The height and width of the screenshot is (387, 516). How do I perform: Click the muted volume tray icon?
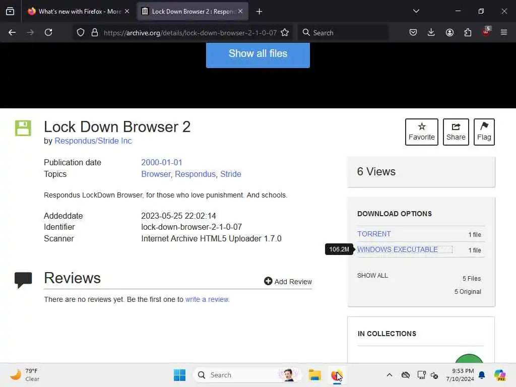click(434, 375)
